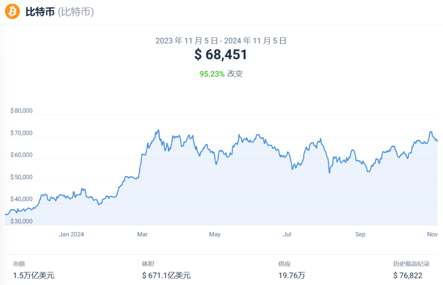The image size is (443, 285).
Task: Click the orange Bitcoin logo icon
Action: (12, 11)
